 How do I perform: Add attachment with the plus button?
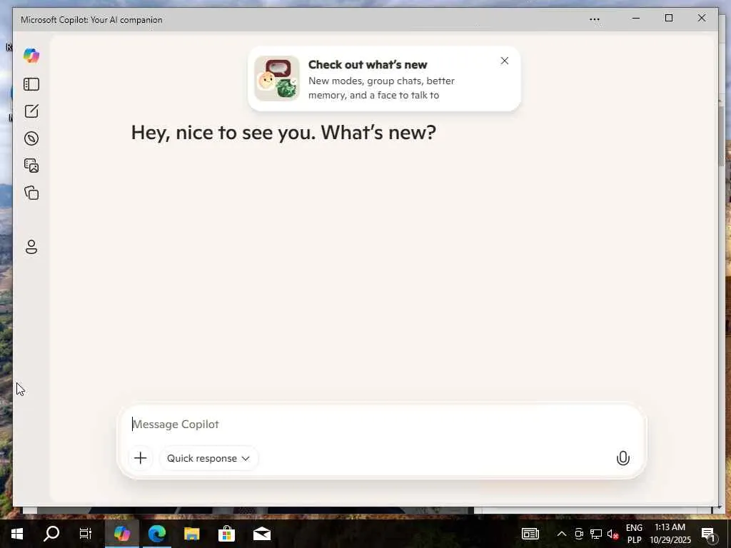141,458
